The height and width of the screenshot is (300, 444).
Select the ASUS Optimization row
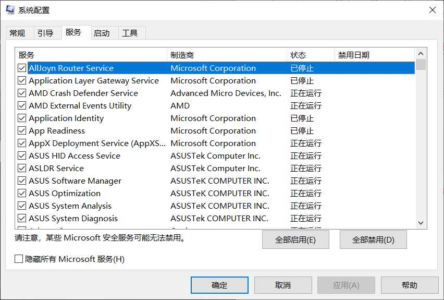coord(215,193)
